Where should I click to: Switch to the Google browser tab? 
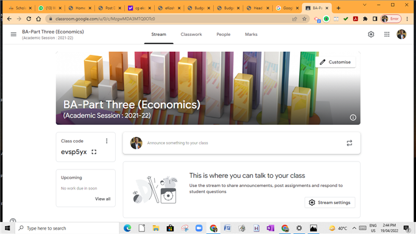[287, 8]
